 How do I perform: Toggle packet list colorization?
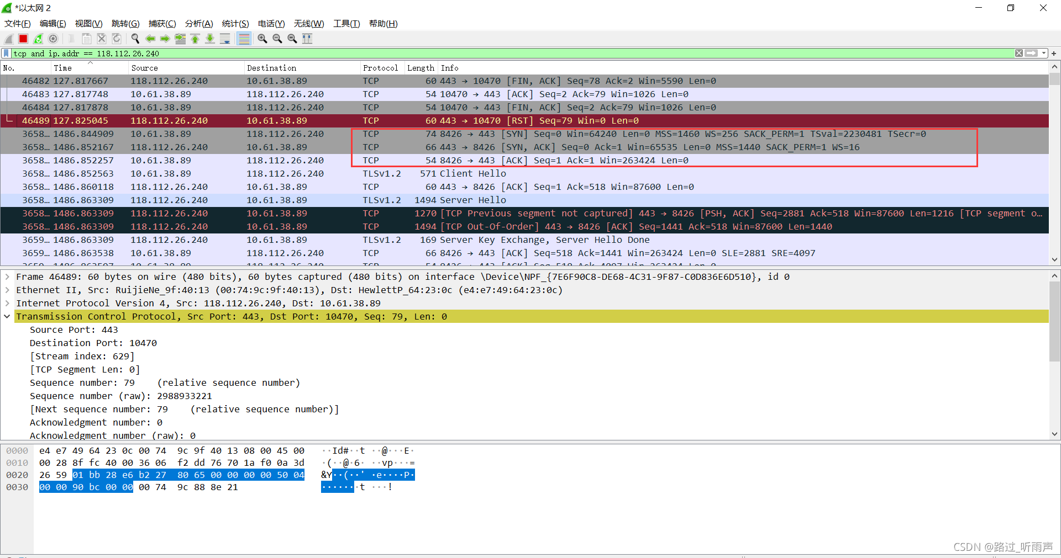coord(244,39)
